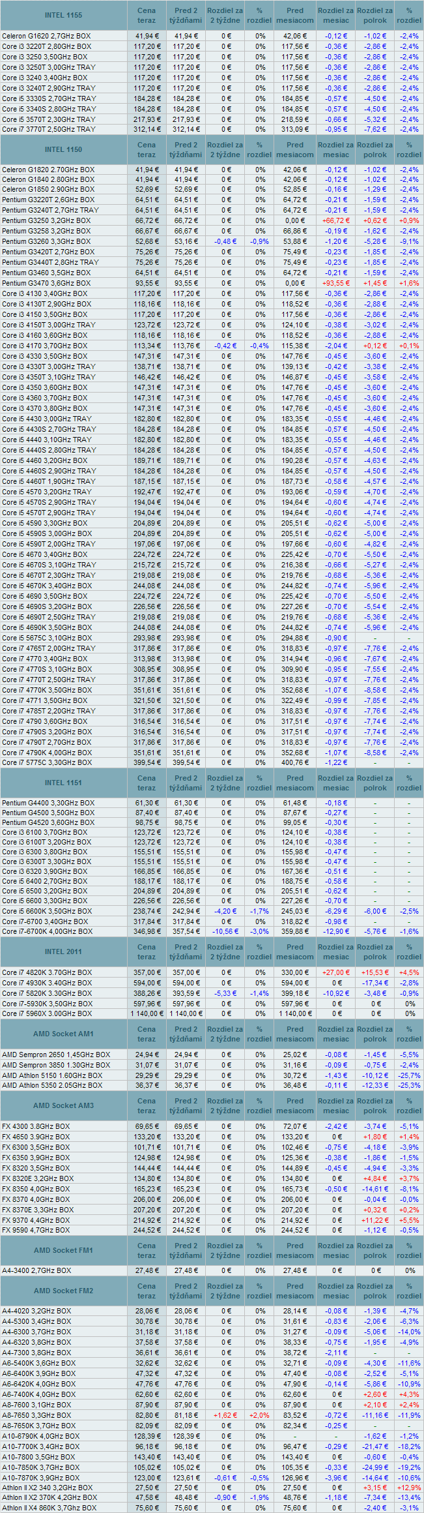Click the Core i3 6320 3,90GHz BOX name
The width and height of the screenshot is (424, 1513).
(x=45, y=871)
